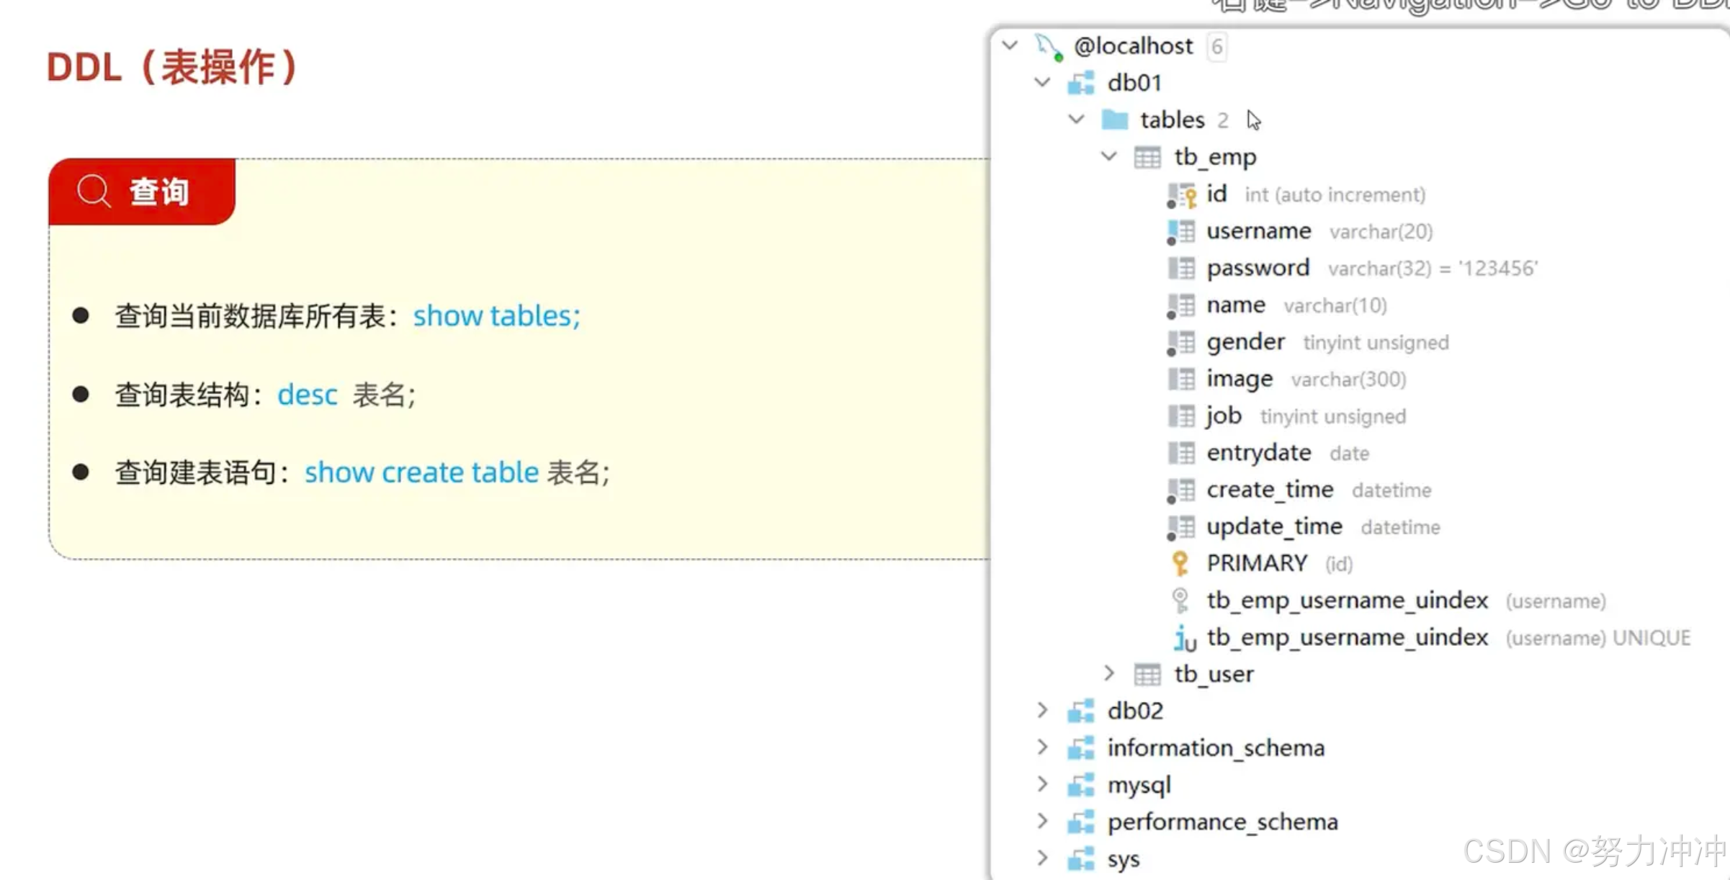Collapse the @localhost datasource node
Image resolution: width=1730 pixels, height=880 pixels.
click(x=1010, y=45)
